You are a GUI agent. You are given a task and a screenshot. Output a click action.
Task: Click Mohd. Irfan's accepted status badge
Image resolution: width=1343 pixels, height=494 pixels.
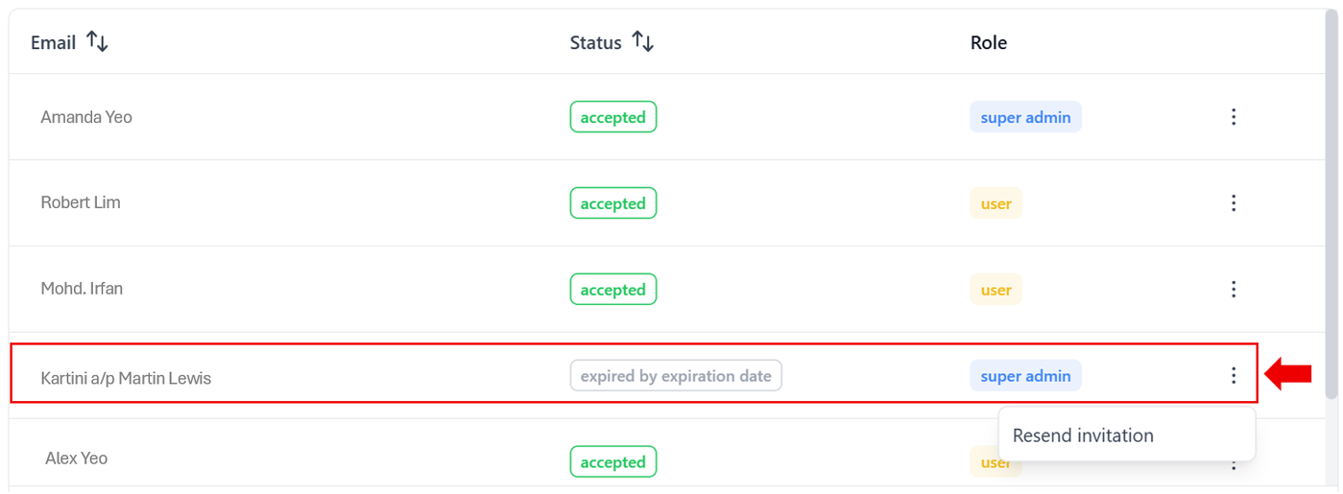point(613,289)
